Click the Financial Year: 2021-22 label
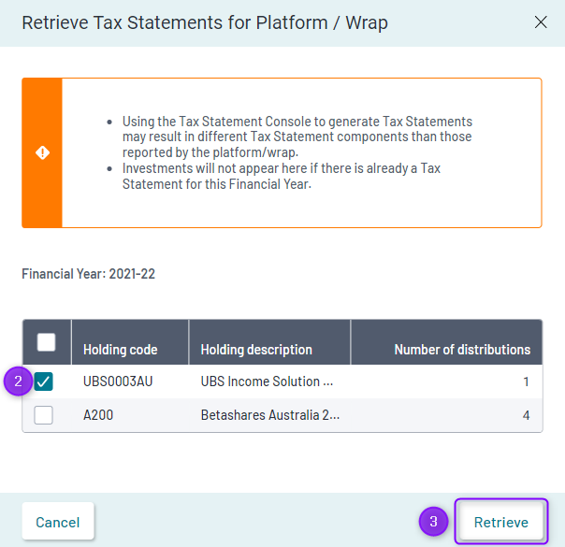 click(88, 274)
